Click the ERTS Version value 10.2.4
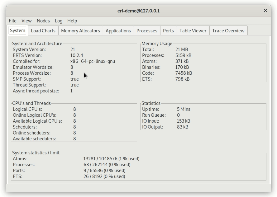Image resolution: width=277 pixels, height=197 pixels. pyautogui.click(x=77, y=55)
